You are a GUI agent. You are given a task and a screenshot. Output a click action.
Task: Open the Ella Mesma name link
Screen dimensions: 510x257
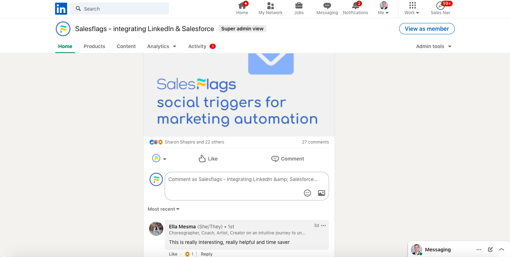tap(182, 227)
